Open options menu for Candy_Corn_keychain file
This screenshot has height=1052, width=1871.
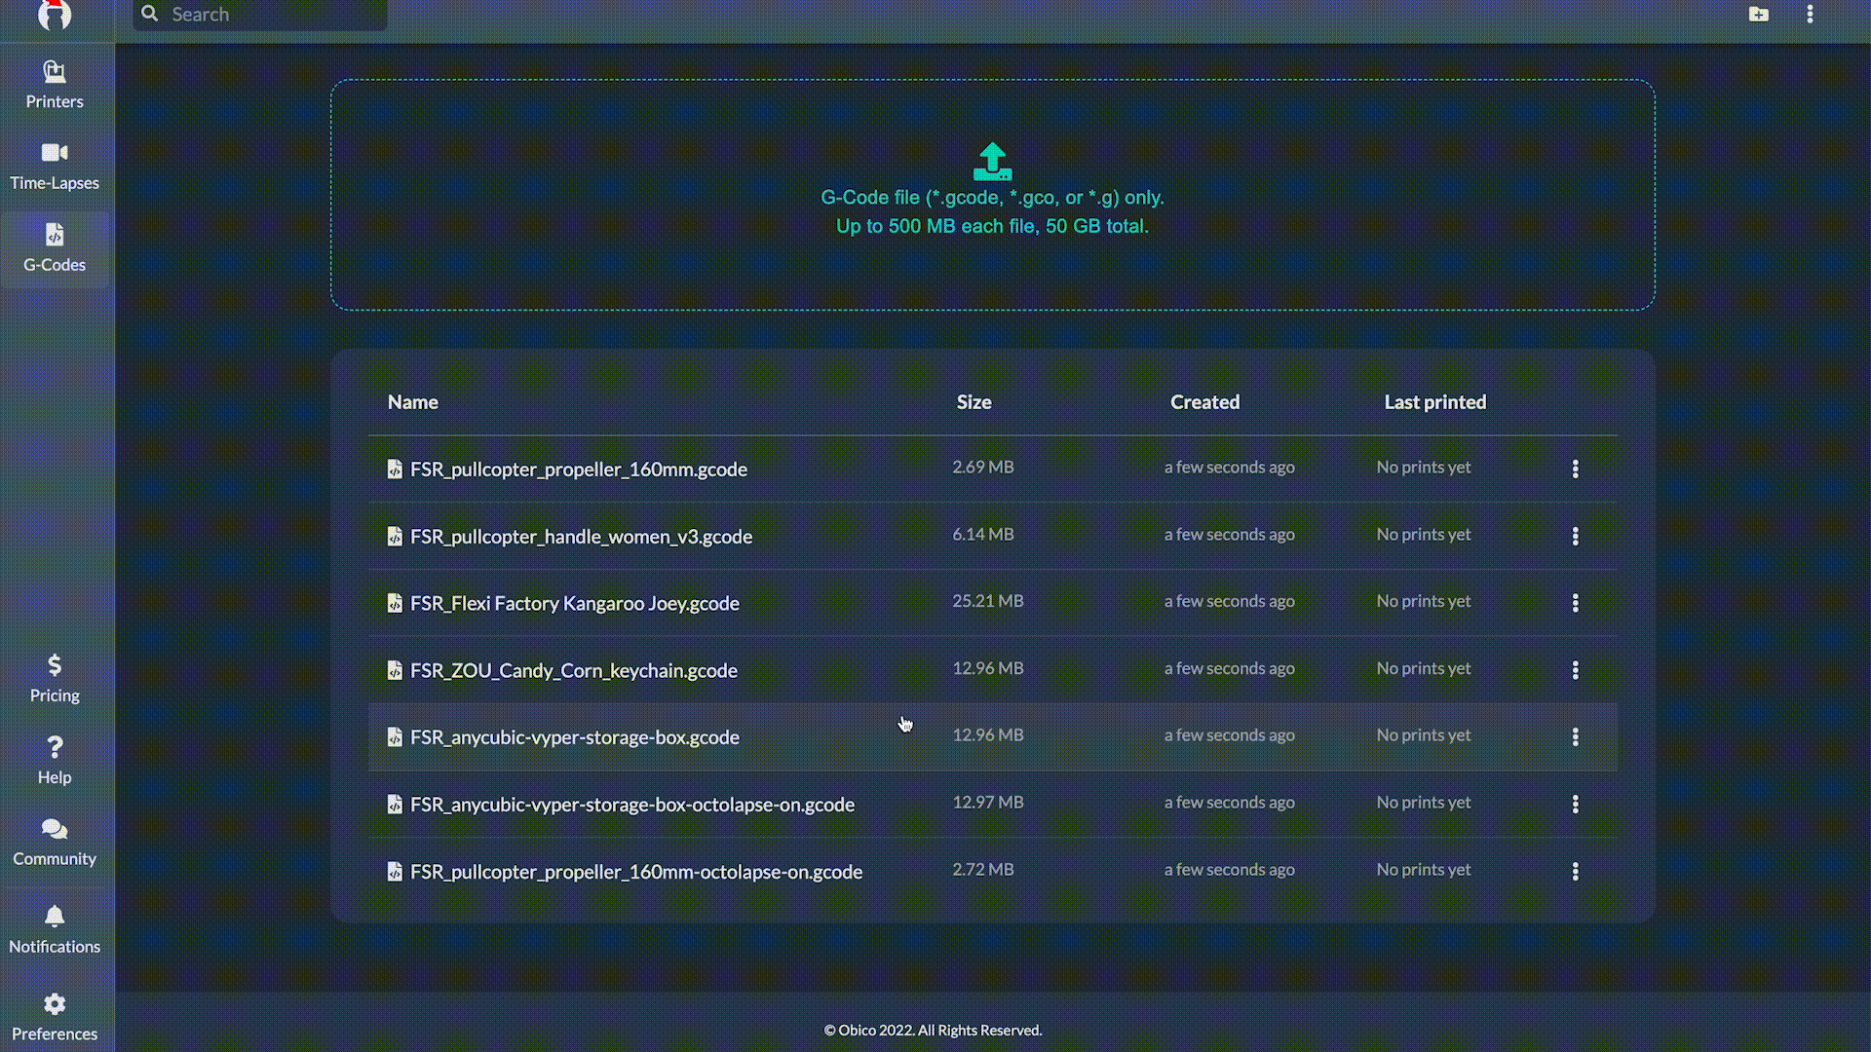click(x=1575, y=670)
